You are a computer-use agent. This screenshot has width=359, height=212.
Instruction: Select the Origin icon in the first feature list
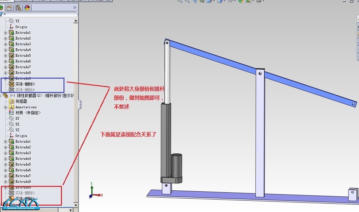pos(11,27)
